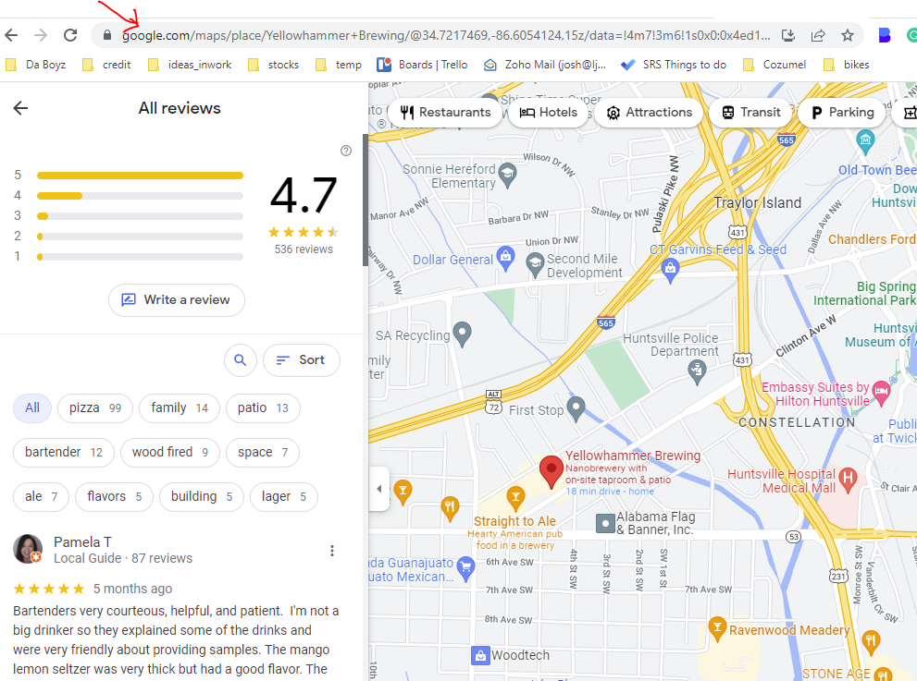The width and height of the screenshot is (917, 681).
Task: Bookmark this page with the star icon
Action: [848, 36]
